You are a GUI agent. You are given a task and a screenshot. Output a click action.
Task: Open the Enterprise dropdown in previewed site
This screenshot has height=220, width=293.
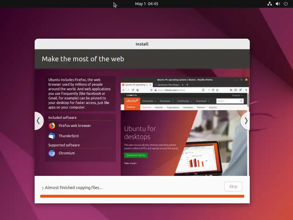149,101
